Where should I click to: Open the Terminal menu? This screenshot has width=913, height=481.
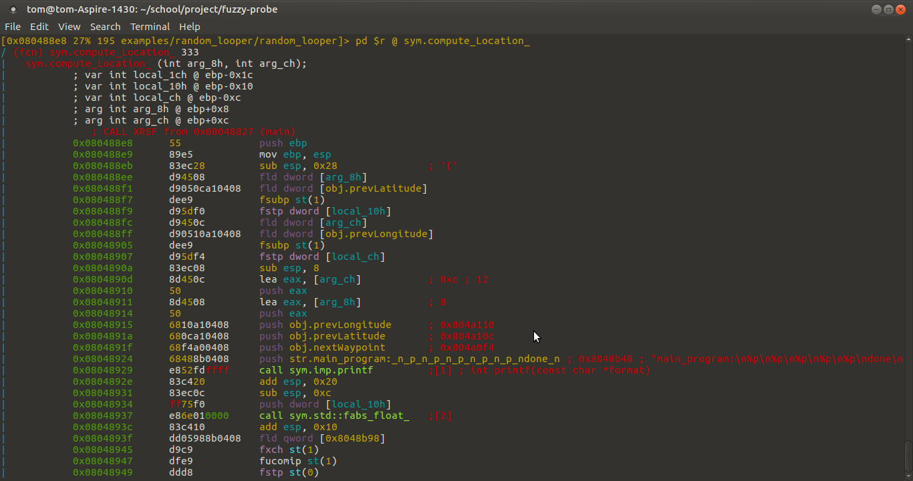pos(150,27)
